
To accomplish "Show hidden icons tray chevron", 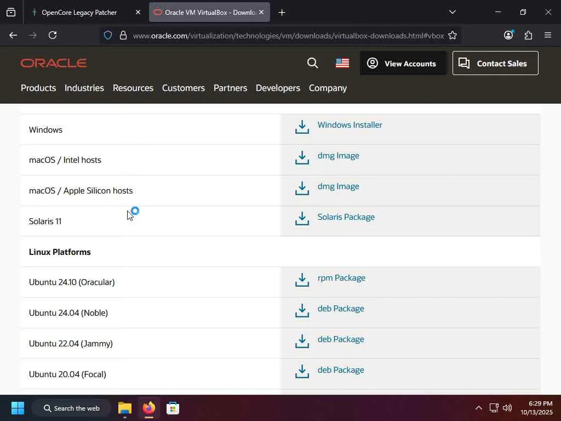I will 479,408.
